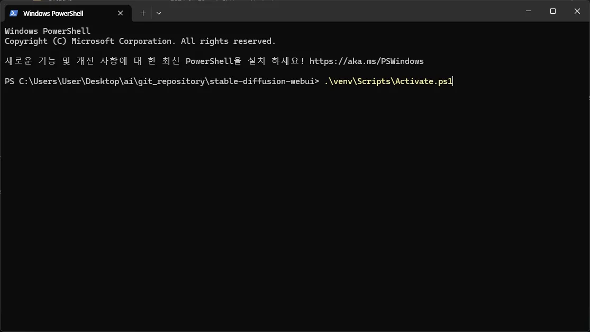
Task: Open the new tab profile dropdown chevron
Action: 158,13
